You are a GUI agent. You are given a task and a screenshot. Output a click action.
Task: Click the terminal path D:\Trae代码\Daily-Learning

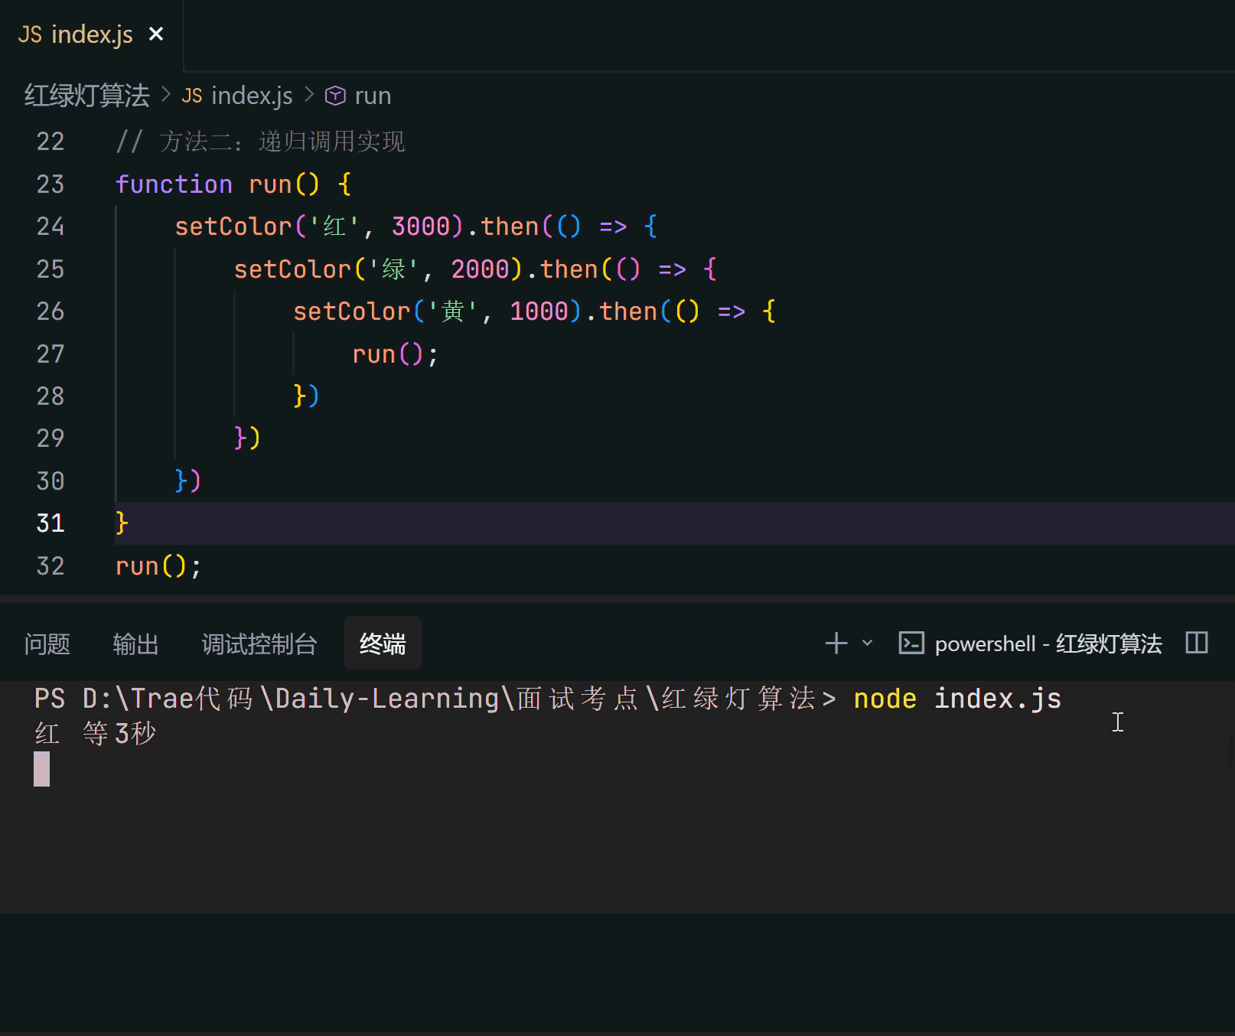(291, 699)
